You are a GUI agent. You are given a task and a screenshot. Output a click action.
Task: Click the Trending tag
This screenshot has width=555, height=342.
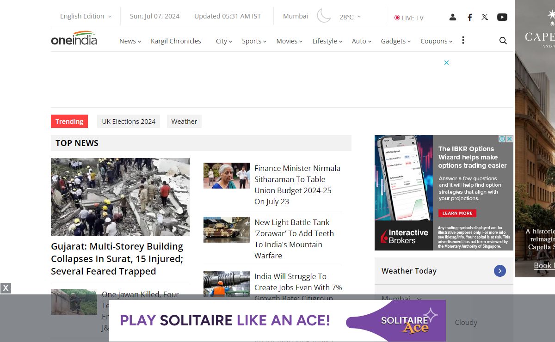click(x=69, y=121)
